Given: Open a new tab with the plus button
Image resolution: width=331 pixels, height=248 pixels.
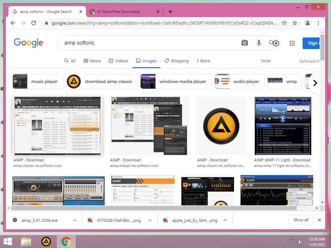Looking at the screenshot, I should pos(170,12).
